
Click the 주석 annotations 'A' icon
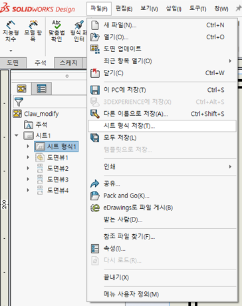coord(29,125)
